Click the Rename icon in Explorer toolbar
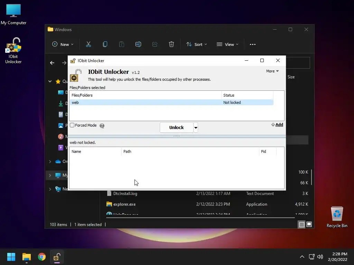Viewport: 354px width, 265px height. point(138,45)
